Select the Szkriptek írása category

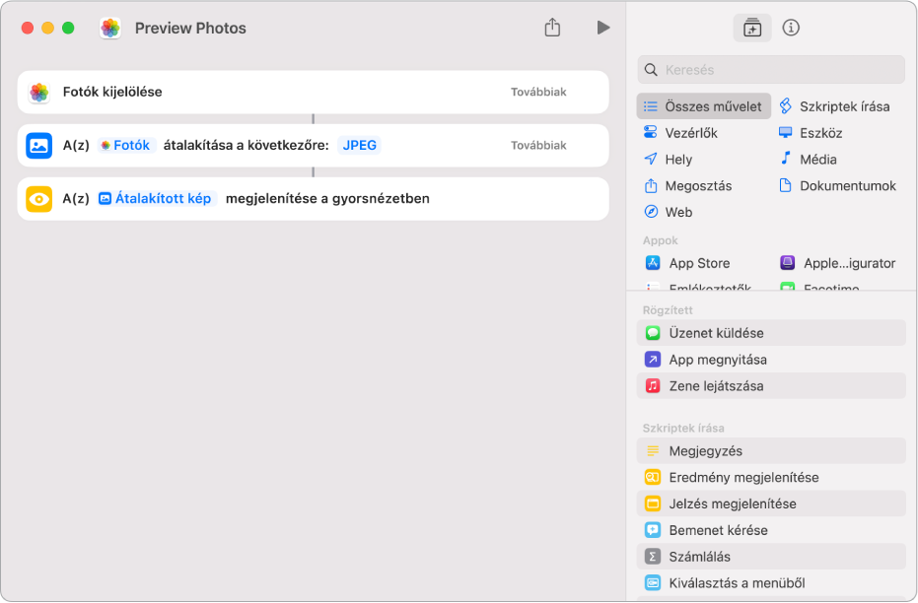(x=835, y=106)
